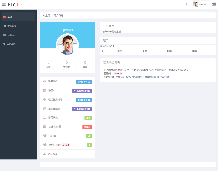Click the info icon beside 认证状态
This screenshot has height=171, width=219.
(60, 126)
